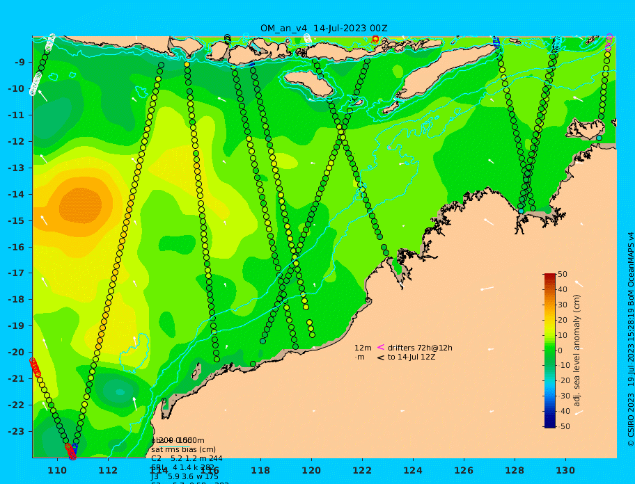Click longitude label '128' on the x-axis
This screenshot has height=484, width=635.
pyautogui.click(x=515, y=470)
